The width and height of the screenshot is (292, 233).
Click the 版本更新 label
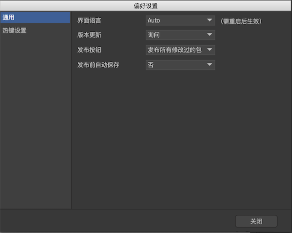point(89,35)
